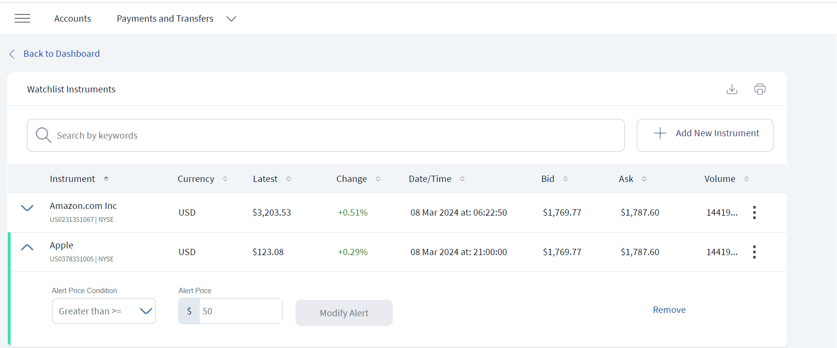Focus the Search by keywords field

(x=326, y=135)
